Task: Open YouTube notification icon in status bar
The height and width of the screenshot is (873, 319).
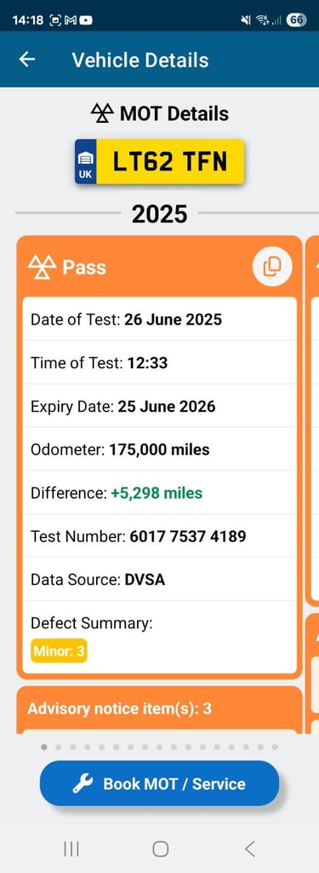Action: pos(86,20)
